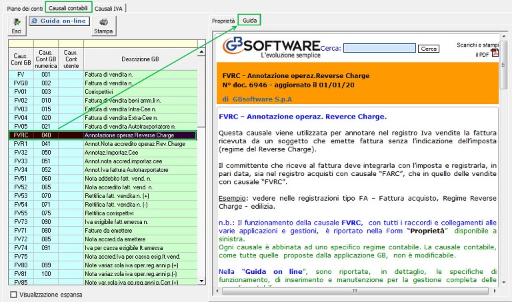Select Fattura di vendita beni amm.li n.
Screen dimensions: 512x302
[103, 101]
